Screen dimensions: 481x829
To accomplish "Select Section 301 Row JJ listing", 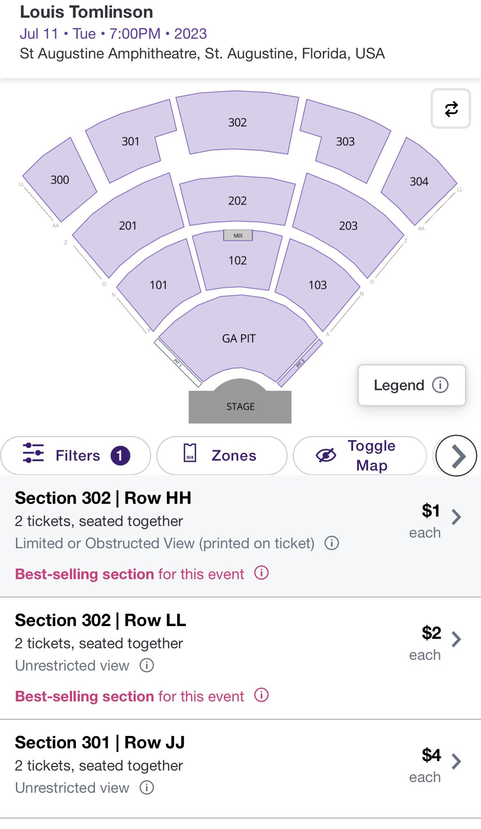I will point(240,769).
